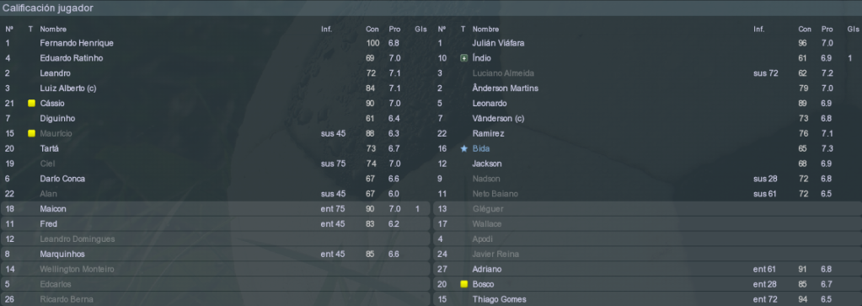Click the left Inf. column header
This screenshot has height=306, width=862.
tap(327, 30)
